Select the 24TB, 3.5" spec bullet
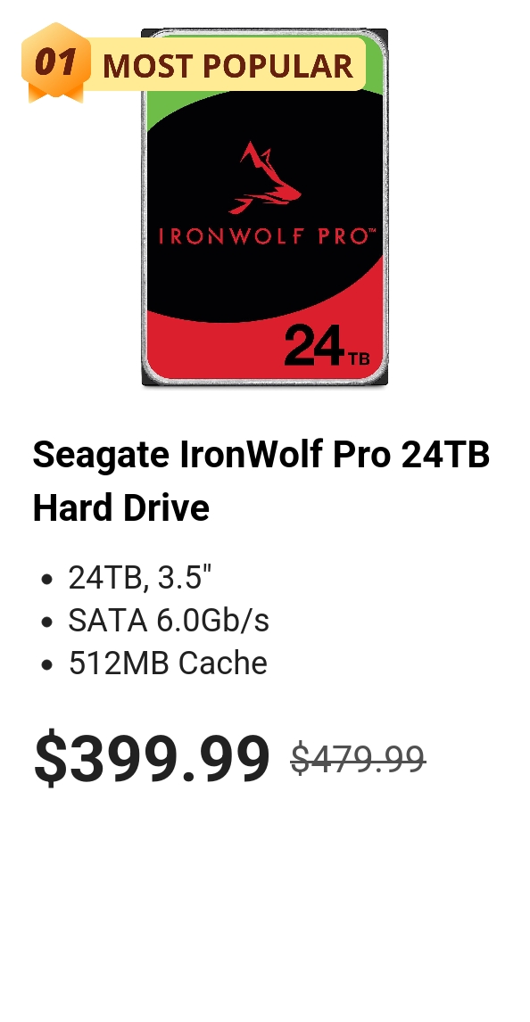530x1022 pixels. (140, 578)
